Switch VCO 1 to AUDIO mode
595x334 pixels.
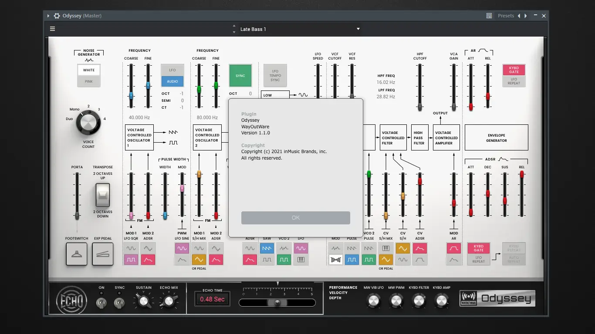pyautogui.click(x=172, y=81)
